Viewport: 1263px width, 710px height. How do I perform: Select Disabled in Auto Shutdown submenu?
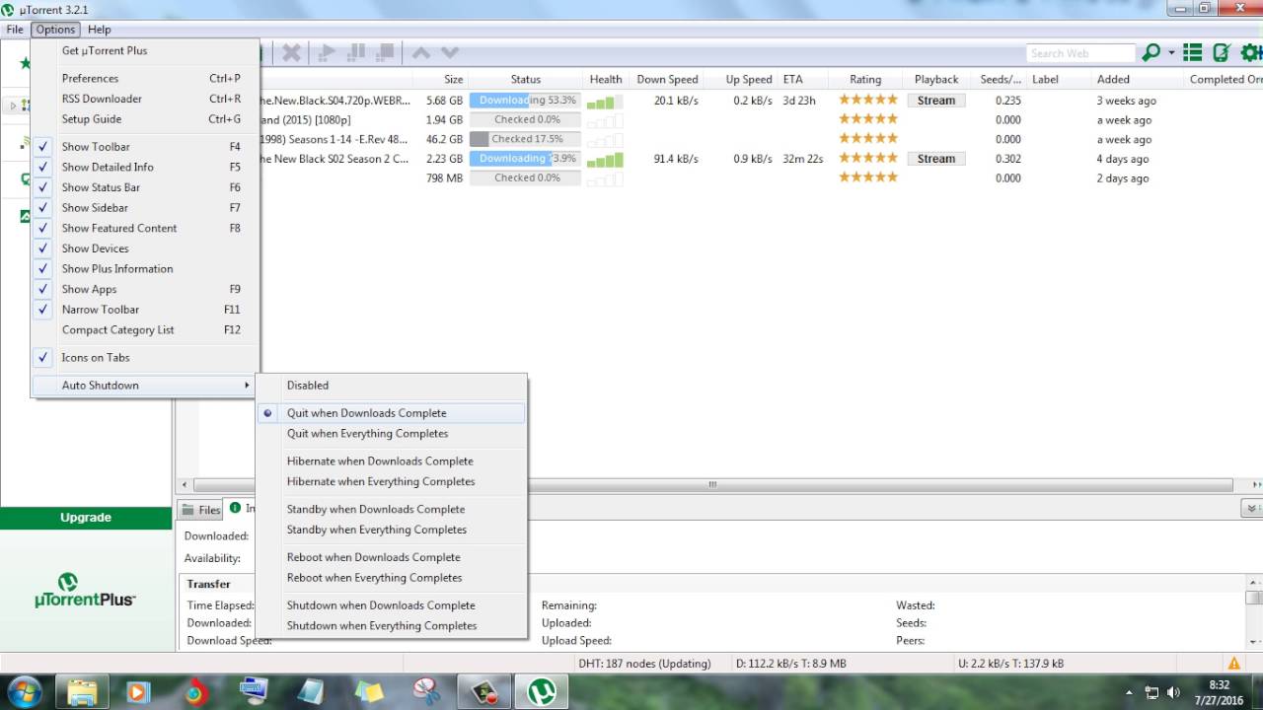coord(391,386)
